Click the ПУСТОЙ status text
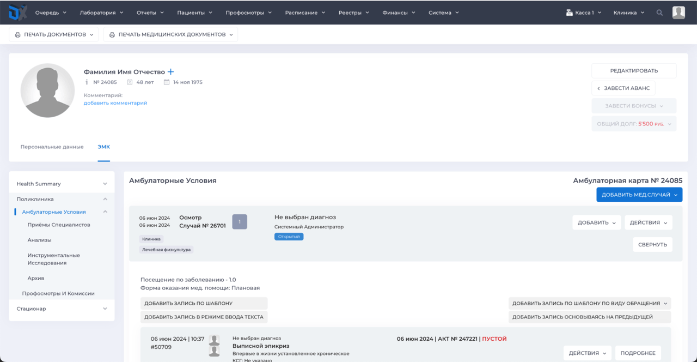 pyautogui.click(x=494, y=339)
